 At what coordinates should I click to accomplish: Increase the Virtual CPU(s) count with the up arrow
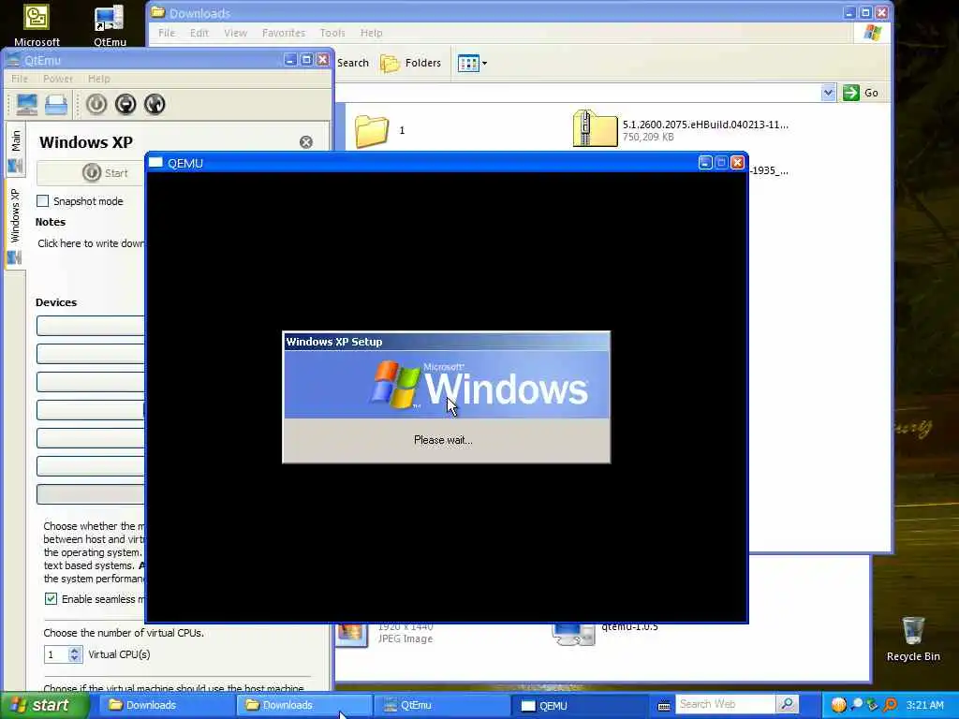(x=75, y=651)
